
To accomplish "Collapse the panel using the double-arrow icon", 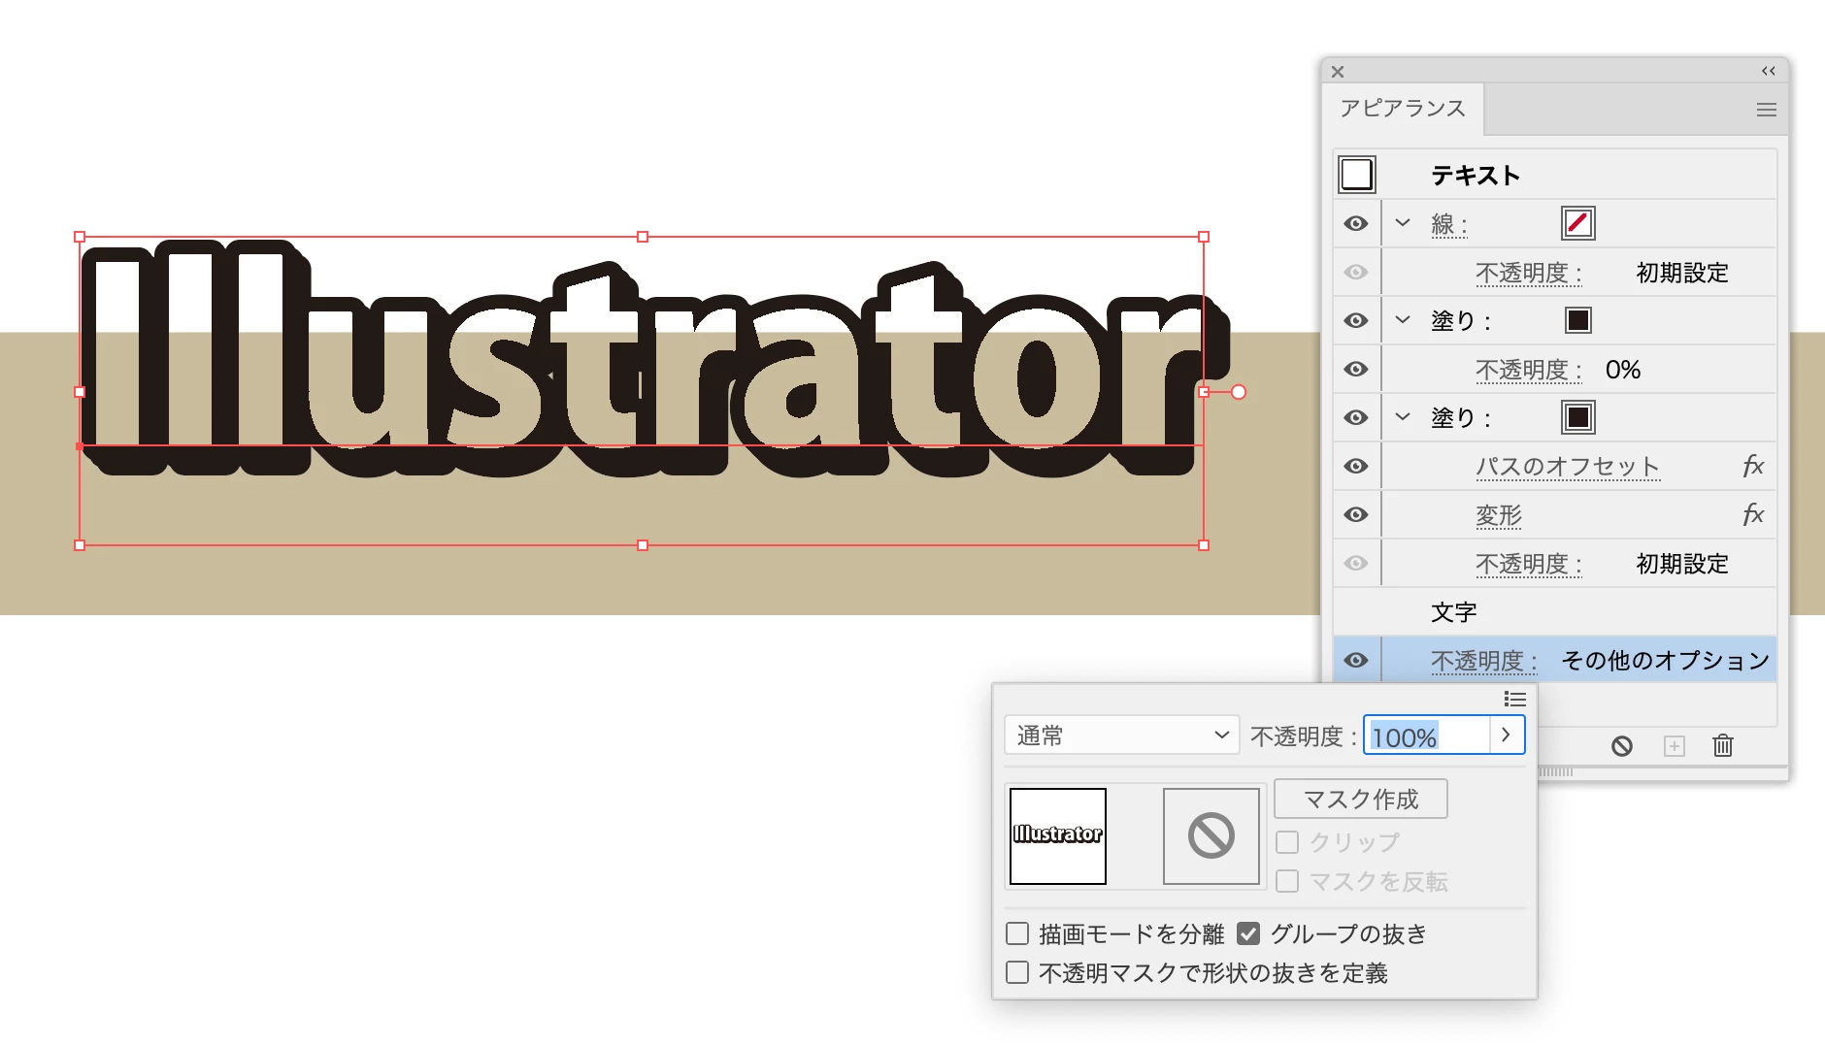I will click(1769, 71).
